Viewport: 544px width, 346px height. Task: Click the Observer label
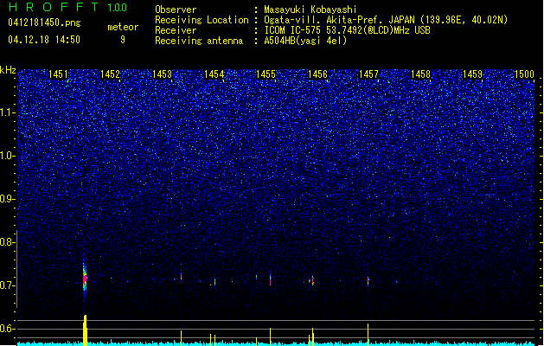[x=176, y=10]
